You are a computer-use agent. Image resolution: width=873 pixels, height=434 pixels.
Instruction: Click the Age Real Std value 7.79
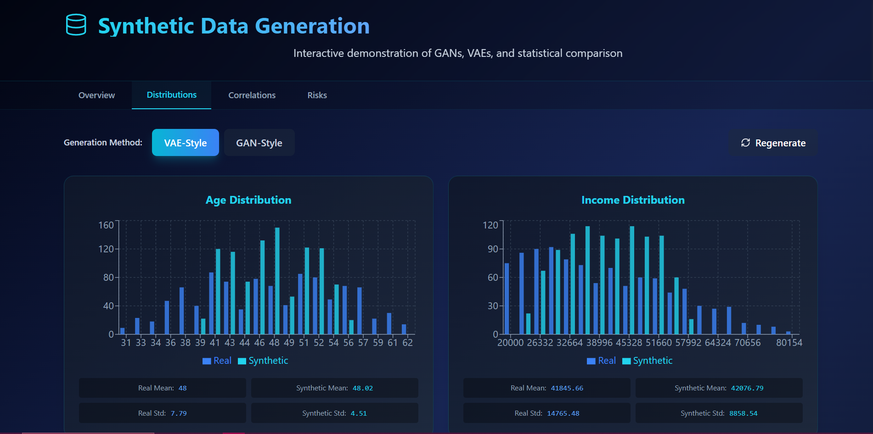[179, 413]
